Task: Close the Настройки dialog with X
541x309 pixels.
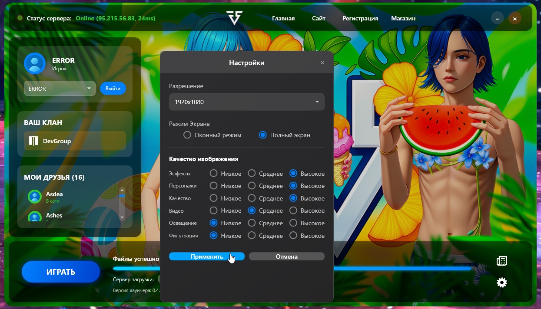Action: coord(322,63)
